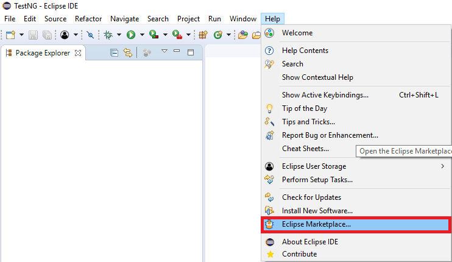Open the Coverage dropdown arrow
This screenshot has height=262, width=452.
coord(165,35)
